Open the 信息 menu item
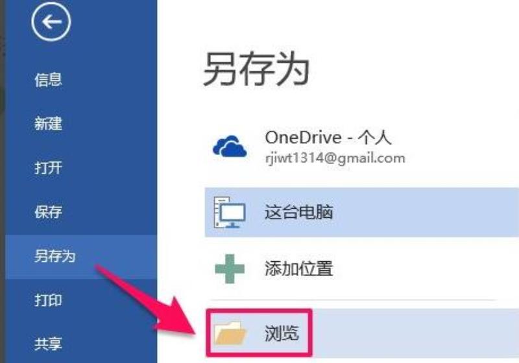519x363 pixels. [48, 80]
